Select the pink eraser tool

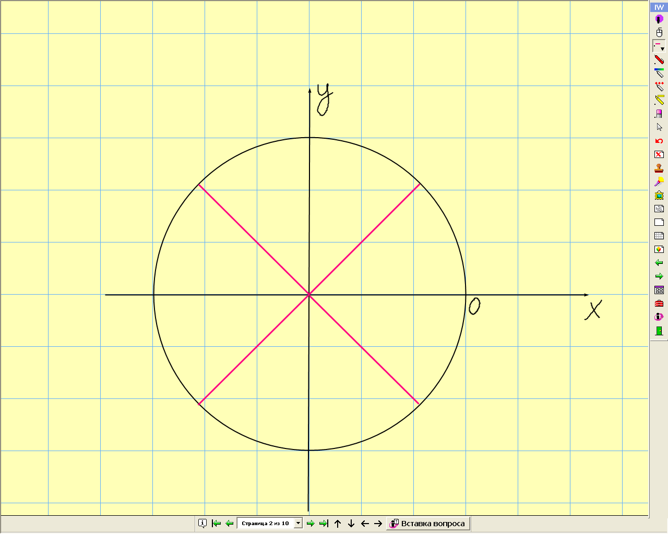[659, 114]
